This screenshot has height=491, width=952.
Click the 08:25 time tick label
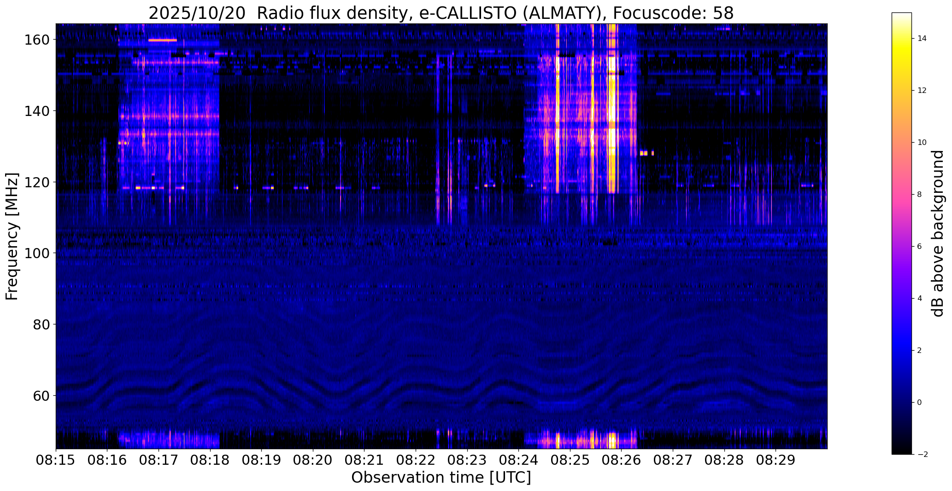(x=570, y=460)
